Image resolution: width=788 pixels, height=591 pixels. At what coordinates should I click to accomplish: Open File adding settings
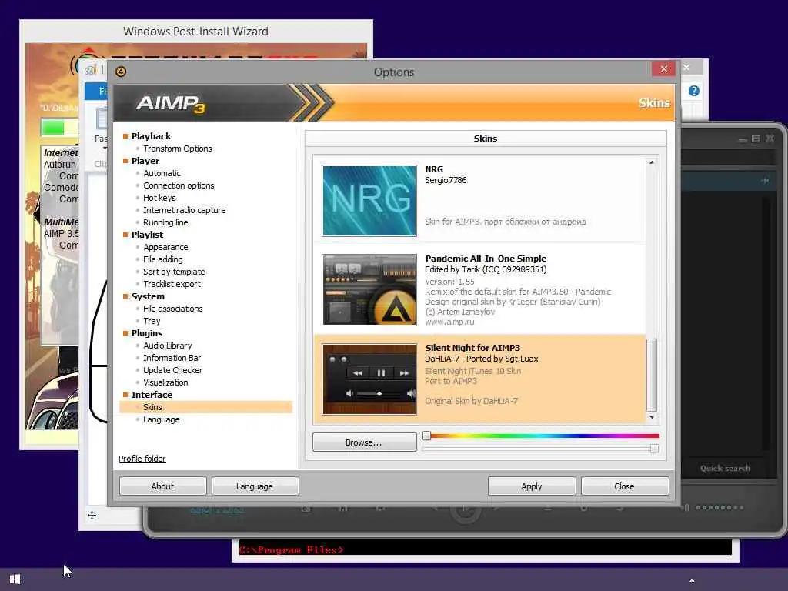[163, 259]
